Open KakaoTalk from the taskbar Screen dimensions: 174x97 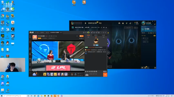pos(45,96)
